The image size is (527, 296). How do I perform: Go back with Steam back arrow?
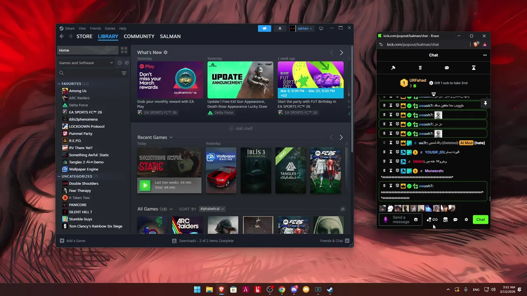pos(62,36)
